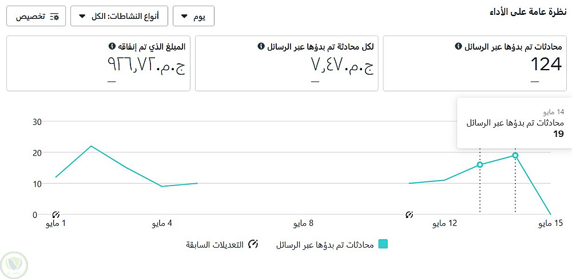Open the يوم time granularity dropdown
572x279 pixels.
[193, 17]
